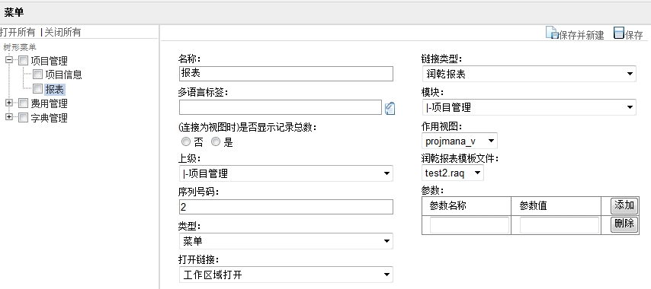Image resolution: width=651 pixels, height=289 pixels.
Task: Click 关闭所有 to close all nodes
Action: (x=63, y=32)
